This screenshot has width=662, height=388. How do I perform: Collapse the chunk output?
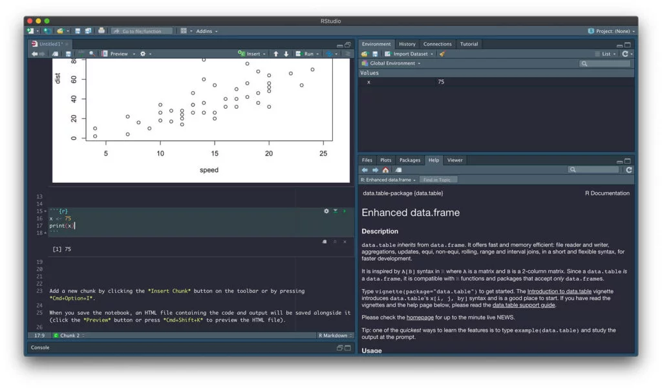[335, 242]
